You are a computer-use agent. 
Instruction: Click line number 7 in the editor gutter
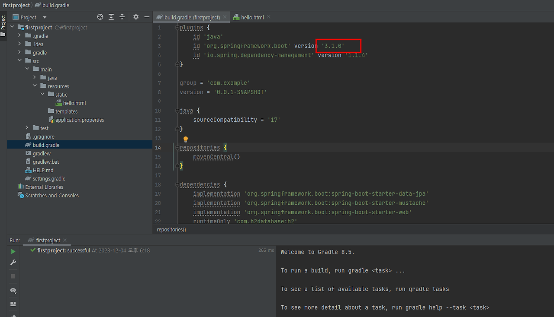159,83
